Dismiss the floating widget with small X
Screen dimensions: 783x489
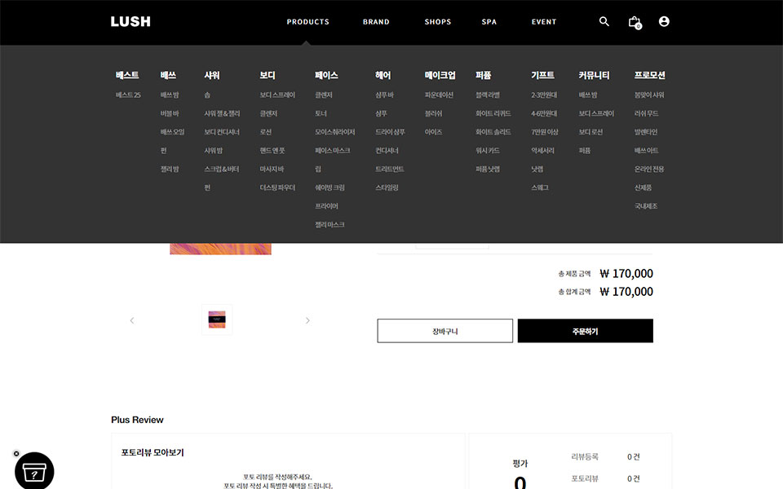tap(16, 453)
